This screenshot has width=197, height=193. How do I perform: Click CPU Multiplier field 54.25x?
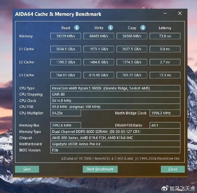66,113
